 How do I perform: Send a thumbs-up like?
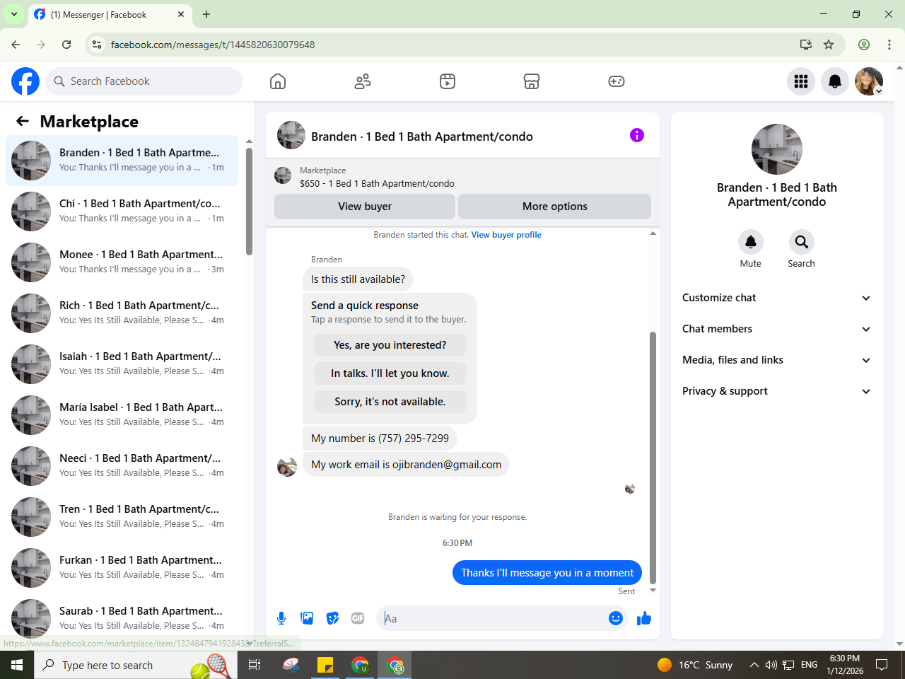[x=644, y=619]
